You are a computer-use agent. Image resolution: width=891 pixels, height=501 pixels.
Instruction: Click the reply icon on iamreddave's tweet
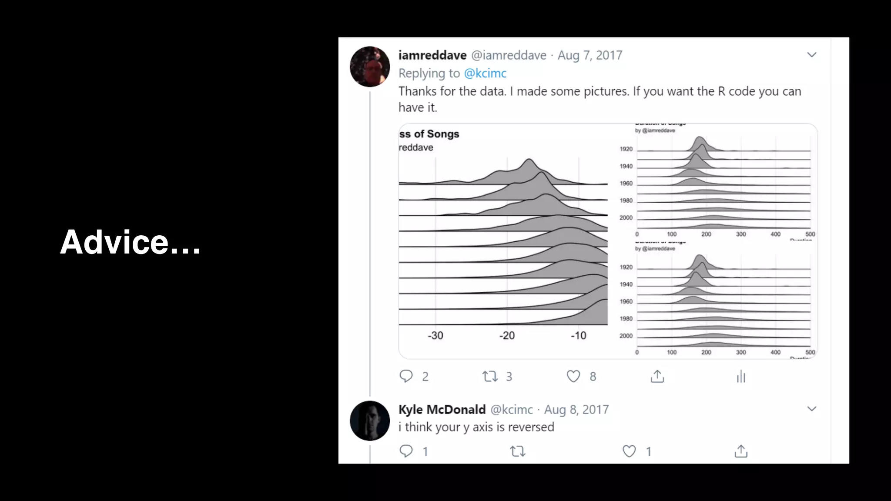(406, 376)
